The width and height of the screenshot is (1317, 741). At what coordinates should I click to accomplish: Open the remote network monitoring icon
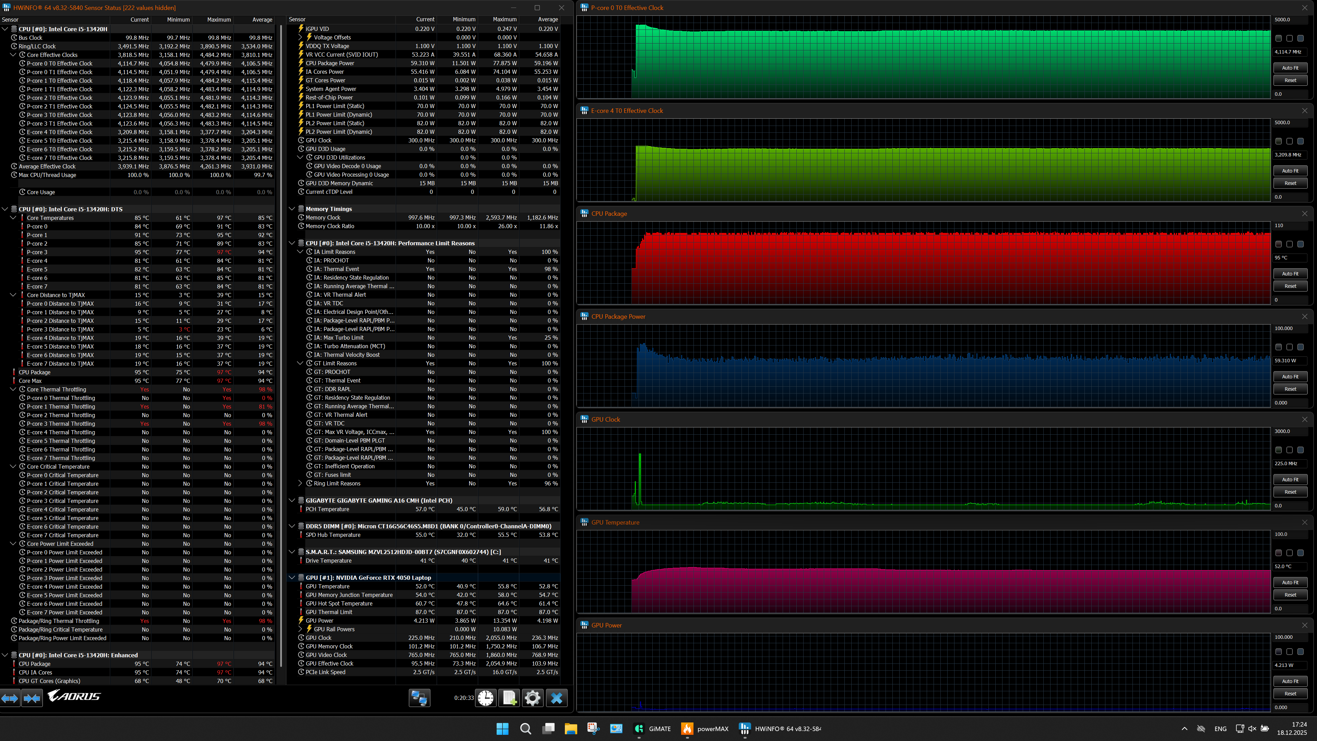coord(419,698)
